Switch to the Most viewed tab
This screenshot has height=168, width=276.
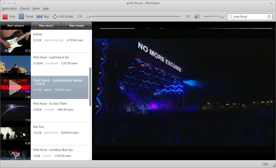(x=76, y=26)
